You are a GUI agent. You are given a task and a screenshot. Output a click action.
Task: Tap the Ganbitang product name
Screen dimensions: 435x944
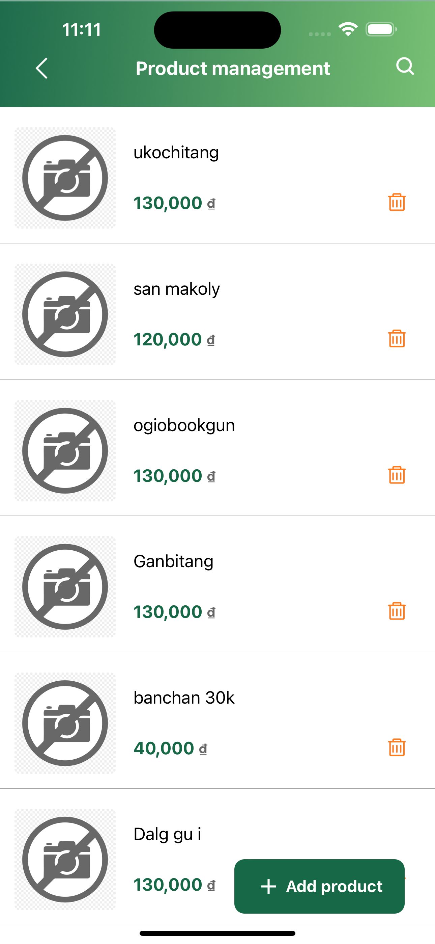click(173, 561)
